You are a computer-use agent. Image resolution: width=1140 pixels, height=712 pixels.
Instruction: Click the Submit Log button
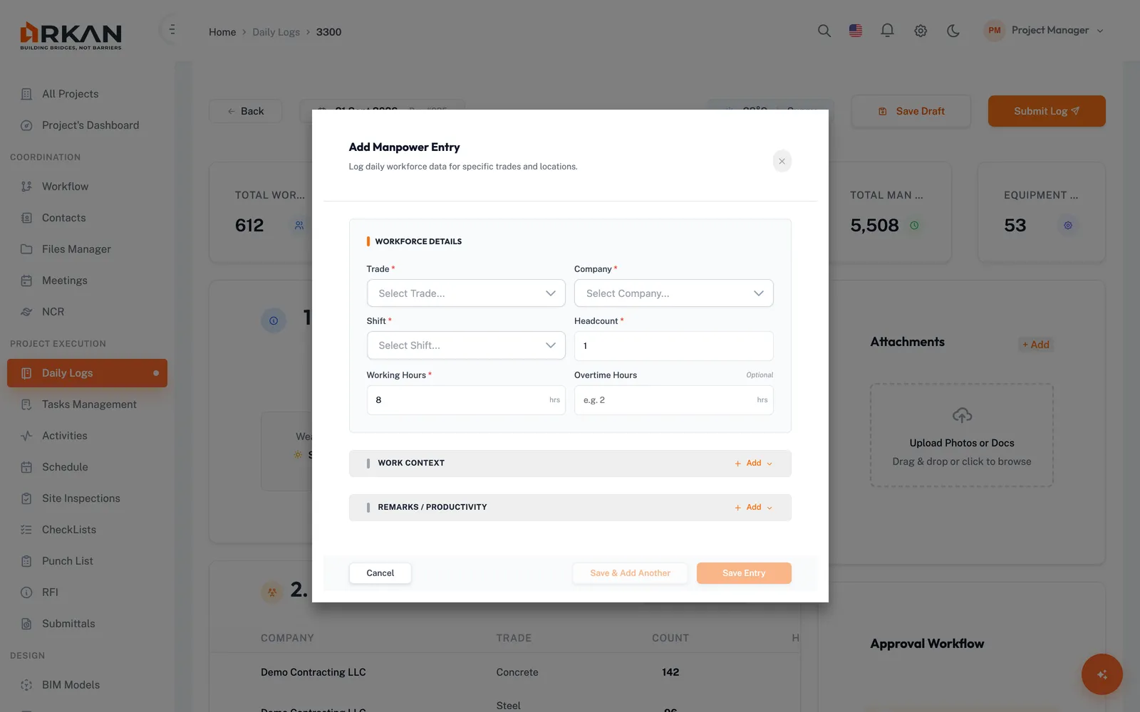pyautogui.click(x=1047, y=111)
